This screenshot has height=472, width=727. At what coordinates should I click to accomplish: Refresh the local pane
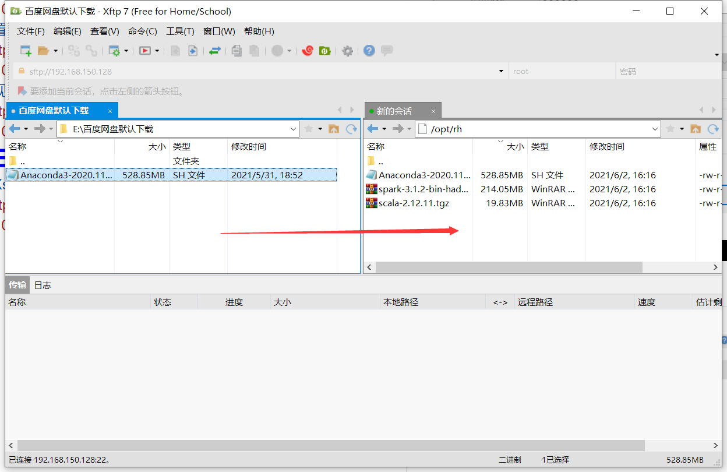click(351, 129)
